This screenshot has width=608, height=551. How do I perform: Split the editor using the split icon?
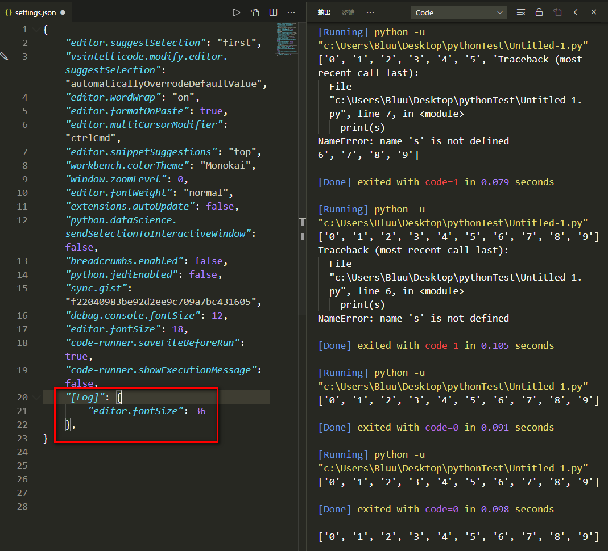coord(273,12)
